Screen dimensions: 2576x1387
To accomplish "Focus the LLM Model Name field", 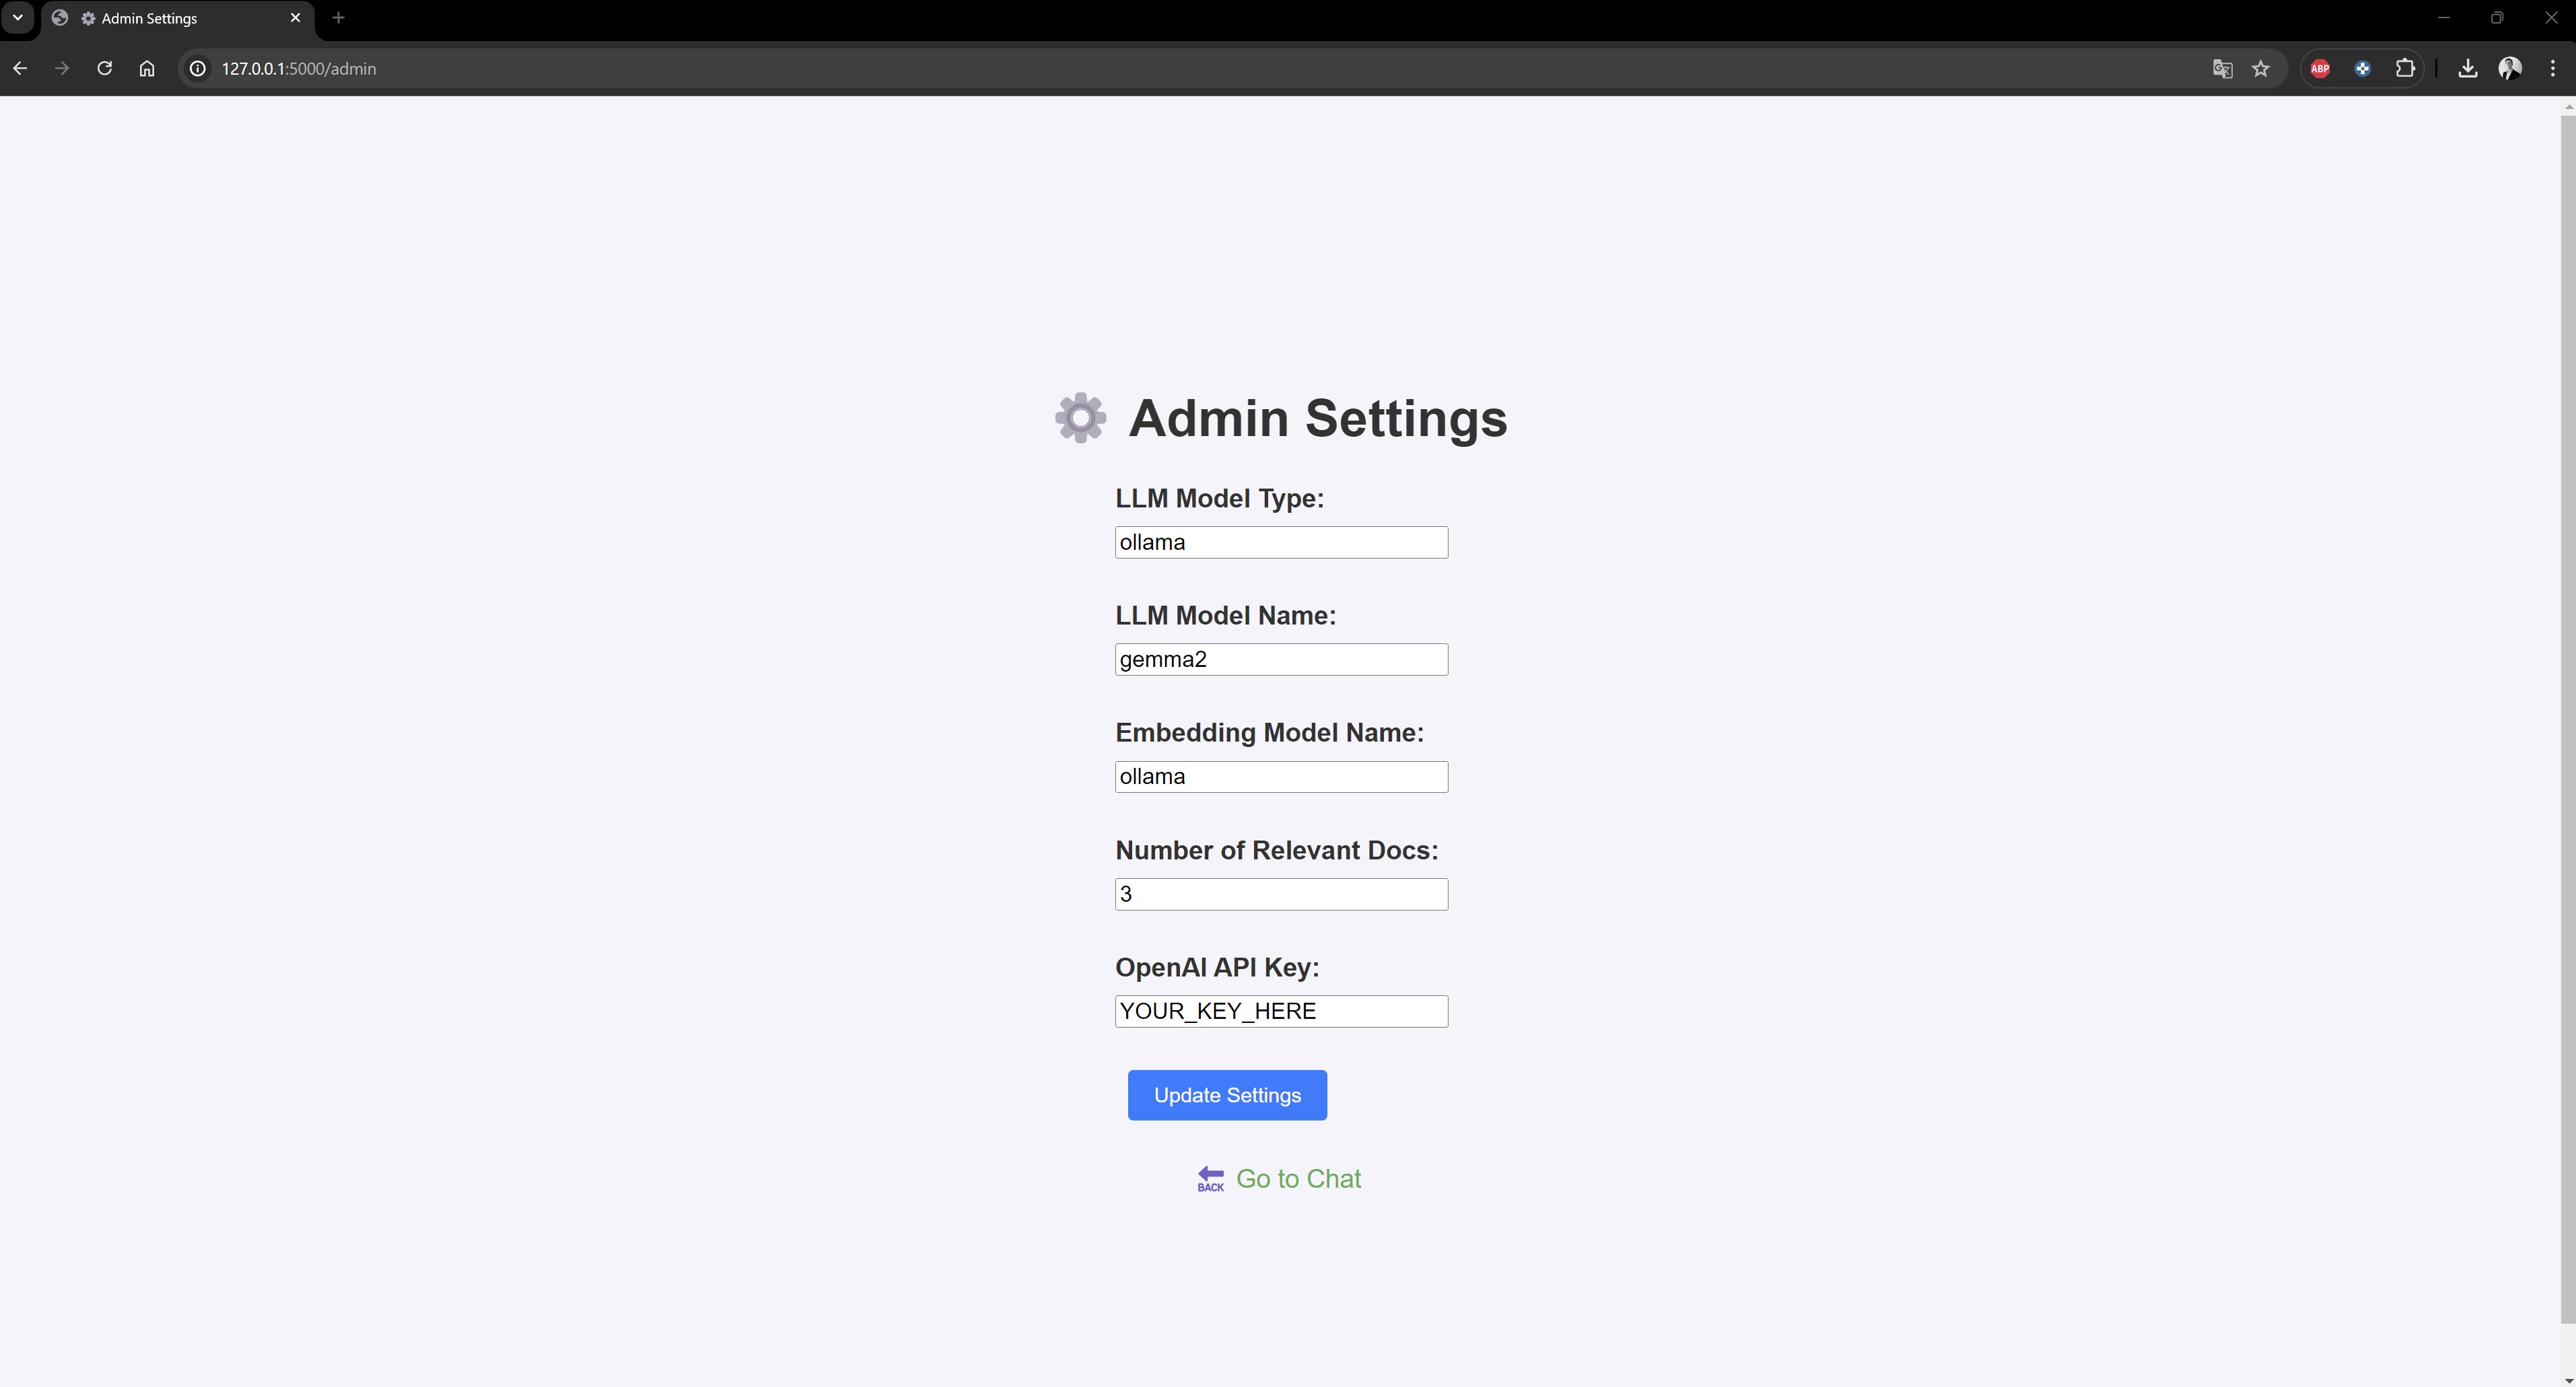I will (x=1281, y=659).
